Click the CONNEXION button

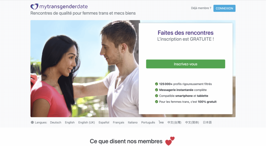(224, 8)
